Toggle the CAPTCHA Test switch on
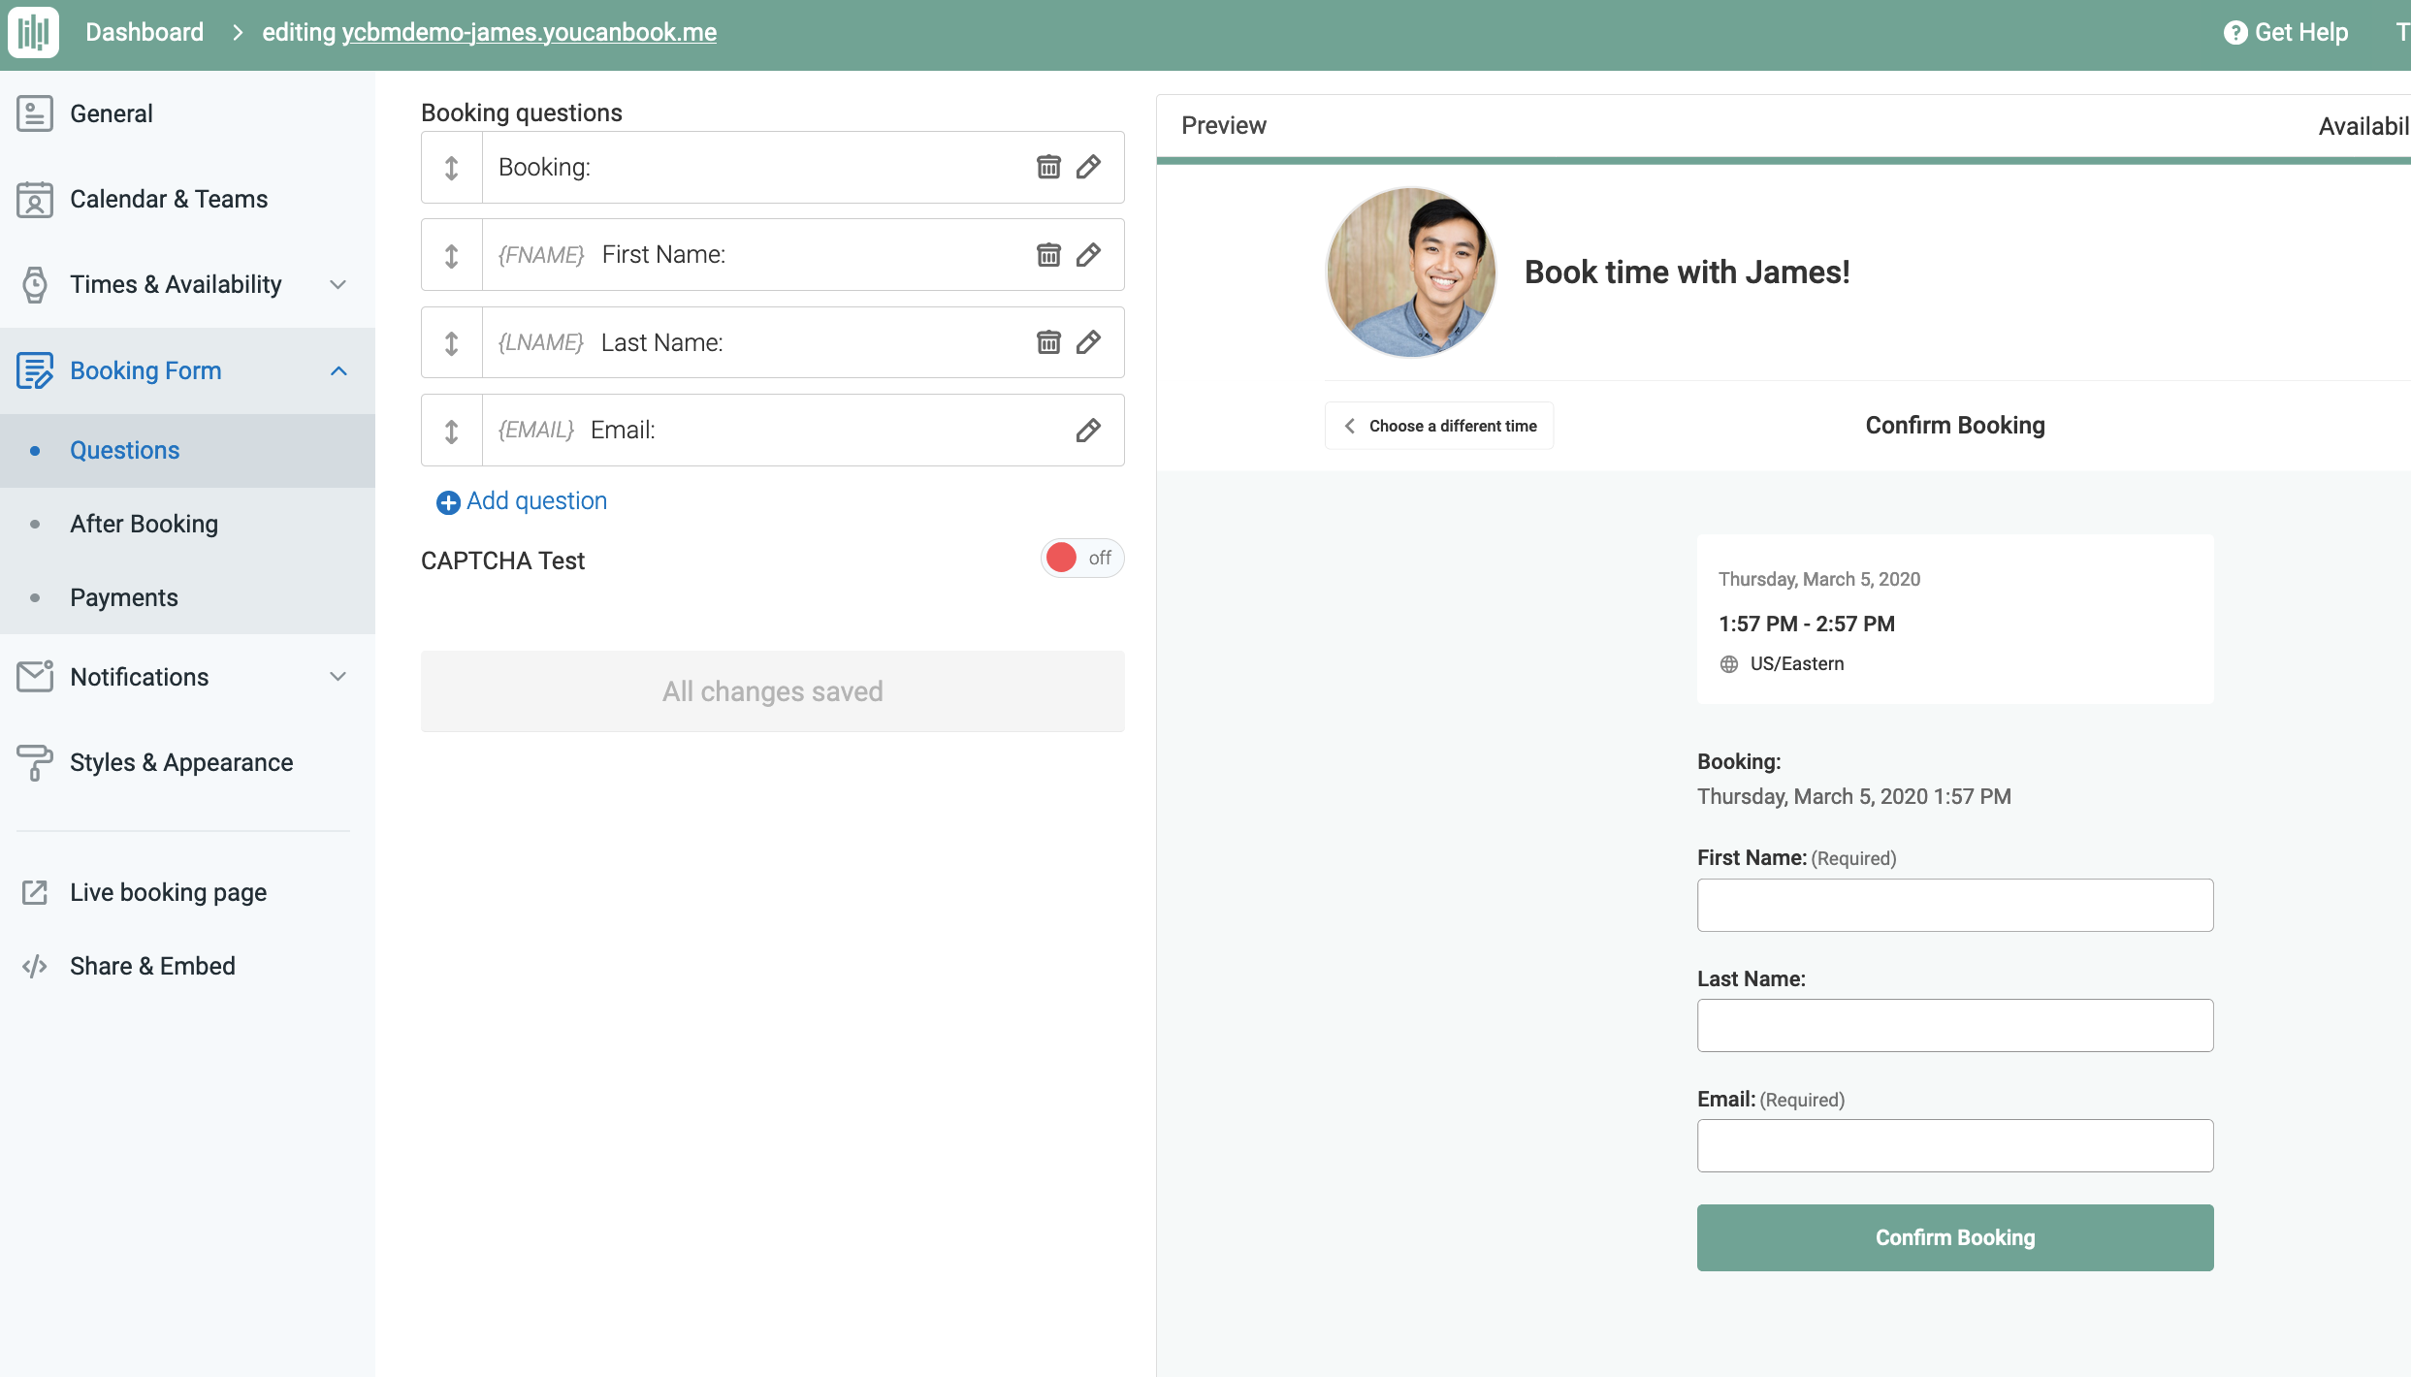 click(1081, 559)
